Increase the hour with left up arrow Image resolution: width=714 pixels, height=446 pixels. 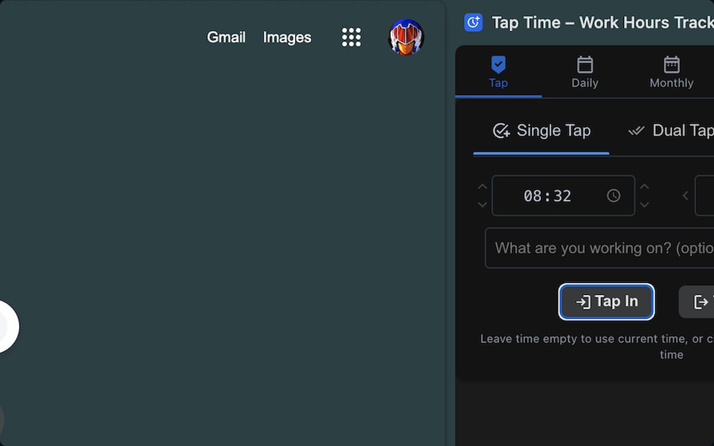(483, 187)
